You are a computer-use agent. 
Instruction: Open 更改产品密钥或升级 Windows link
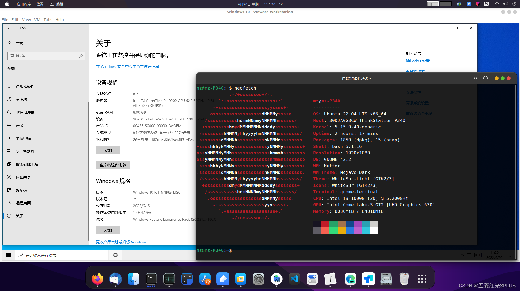tap(121, 242)
